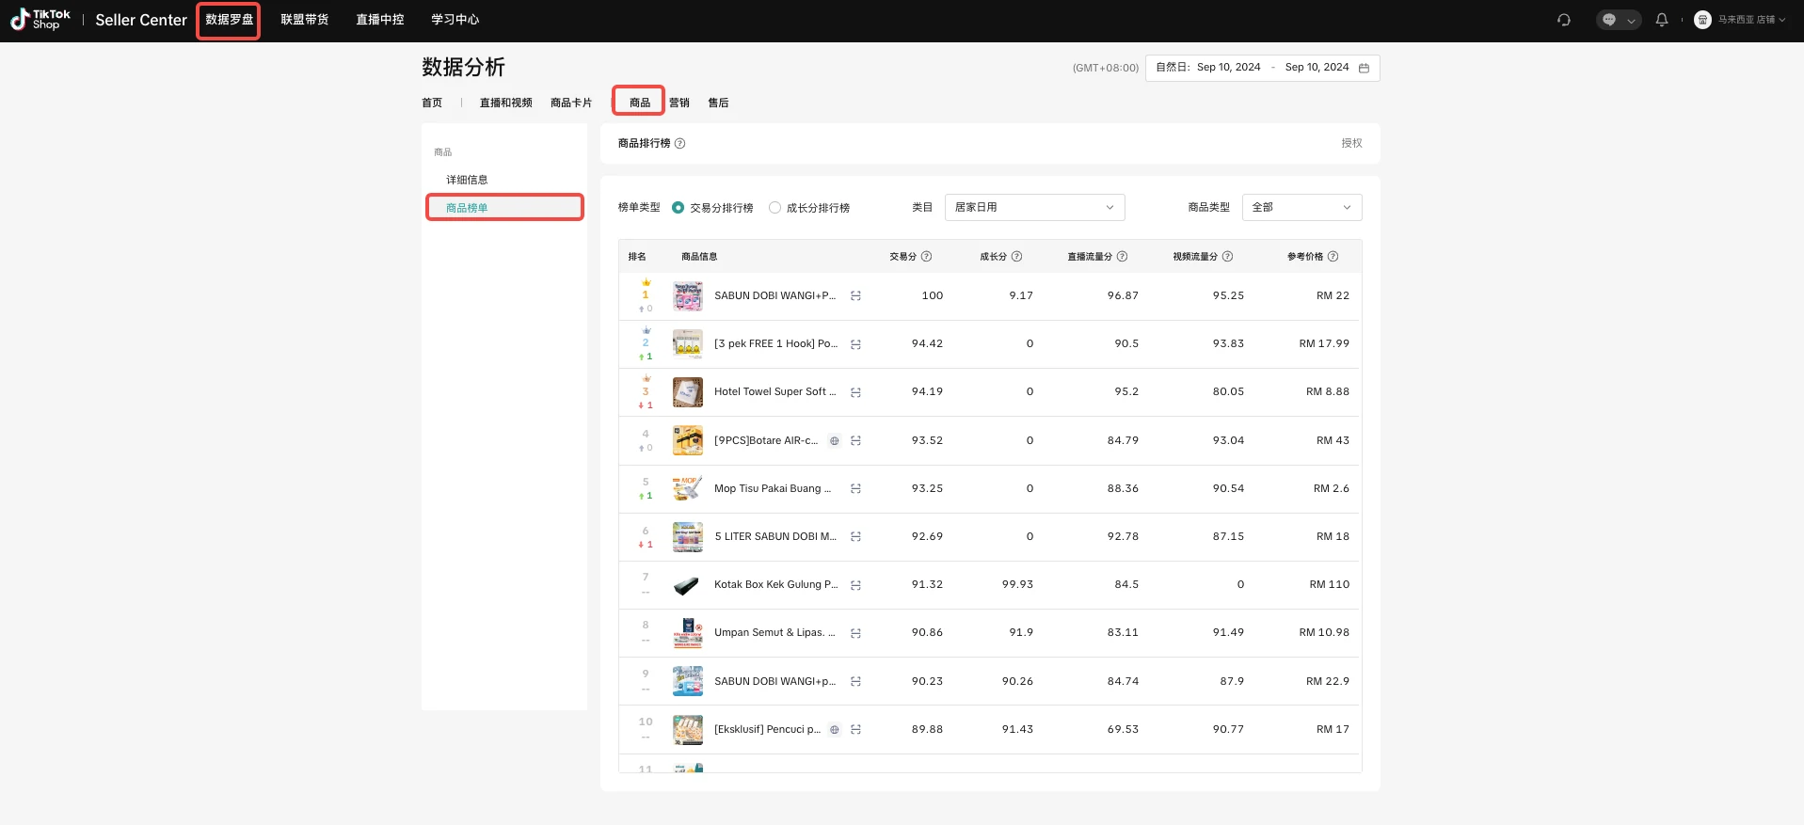1804x825 pixels.
Task: Click the start date Sep 10, 2024 field
Action: click(1228, 68)
